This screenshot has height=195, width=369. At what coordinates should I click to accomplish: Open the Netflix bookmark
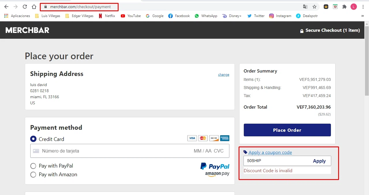coord(107,16)
